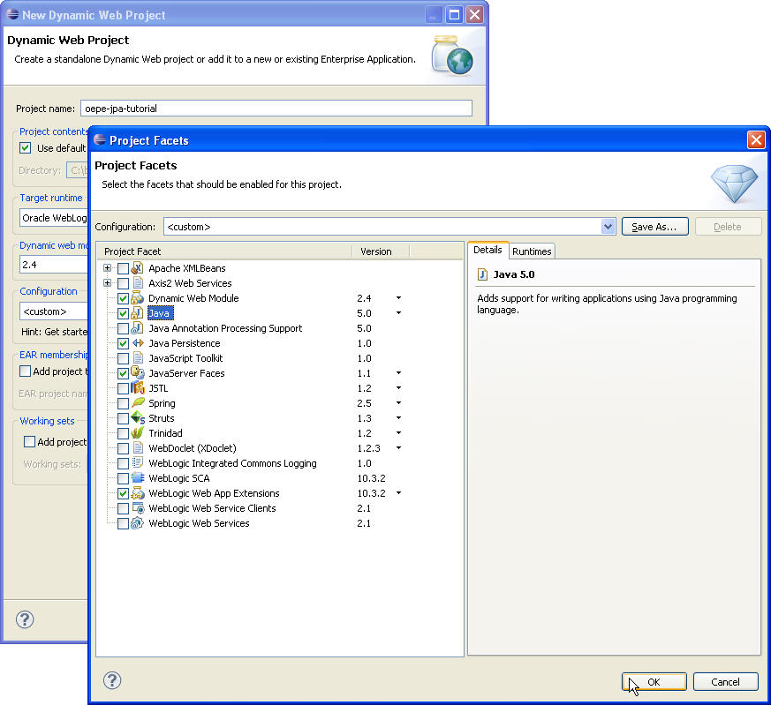The image size is (771, 705).
Task: Click the jar and globe wizard icon
Action: [x=452, y=55]
